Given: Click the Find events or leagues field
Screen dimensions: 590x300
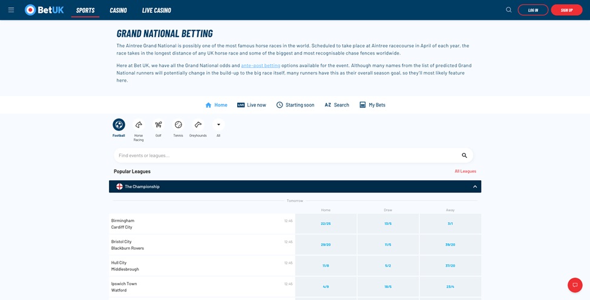Looking at the screenshot, I should (284, 155).
